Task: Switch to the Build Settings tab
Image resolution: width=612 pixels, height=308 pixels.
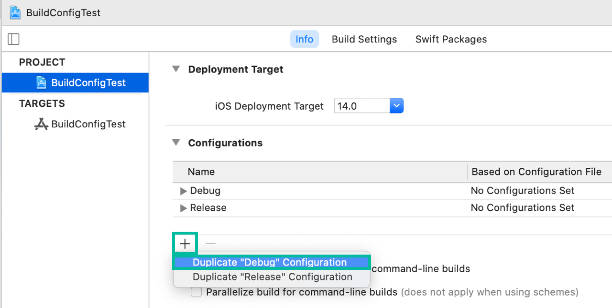Action: (x=364, y=39)
